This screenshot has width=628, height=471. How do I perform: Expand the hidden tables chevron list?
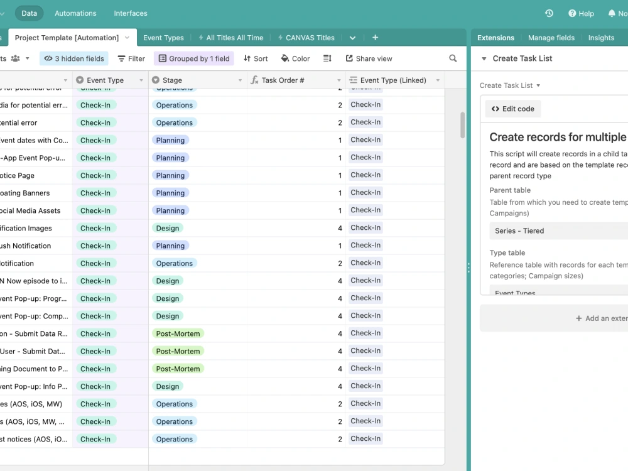click(x=352, y=38)
